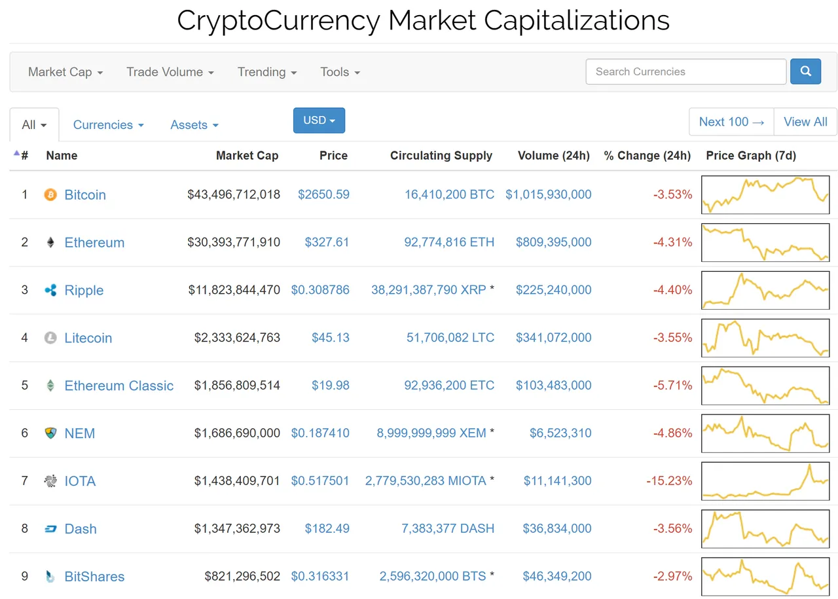Open the Trending dropdown menu
The width and height of the screenshot is (838, 599).
click(267, 72)
